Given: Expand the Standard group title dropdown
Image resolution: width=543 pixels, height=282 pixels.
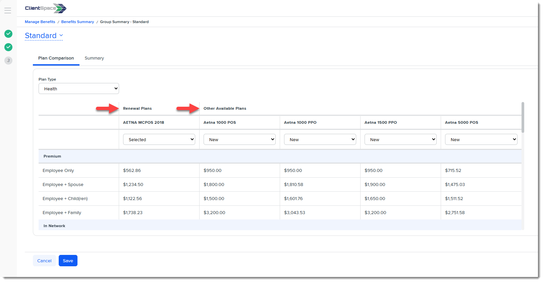Looking at the screenshot, I should coord(44,35).
